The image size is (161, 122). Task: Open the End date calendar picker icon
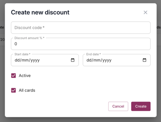(145, 60)
